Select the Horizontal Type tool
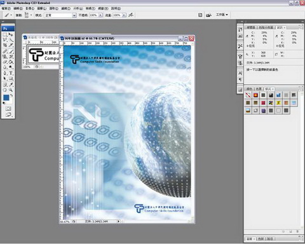The image size is (305, 244). [x=11, y=73]
